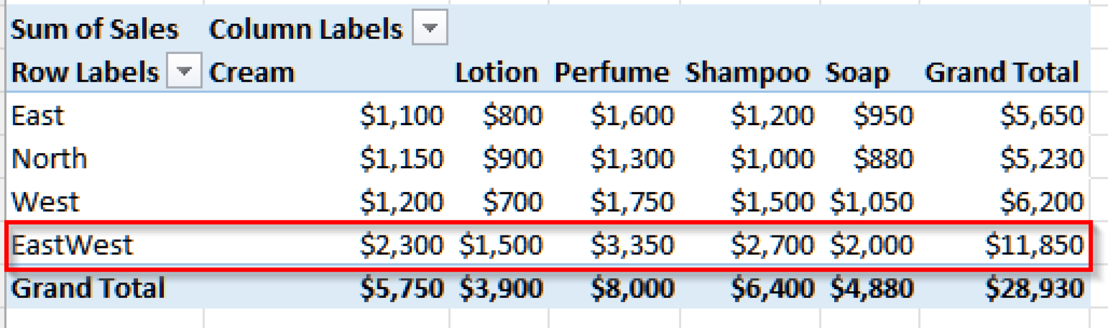Screen dimensions: 1108x328
Task: Select the $1,600 East Perfume value
Action: coord(633,115)
